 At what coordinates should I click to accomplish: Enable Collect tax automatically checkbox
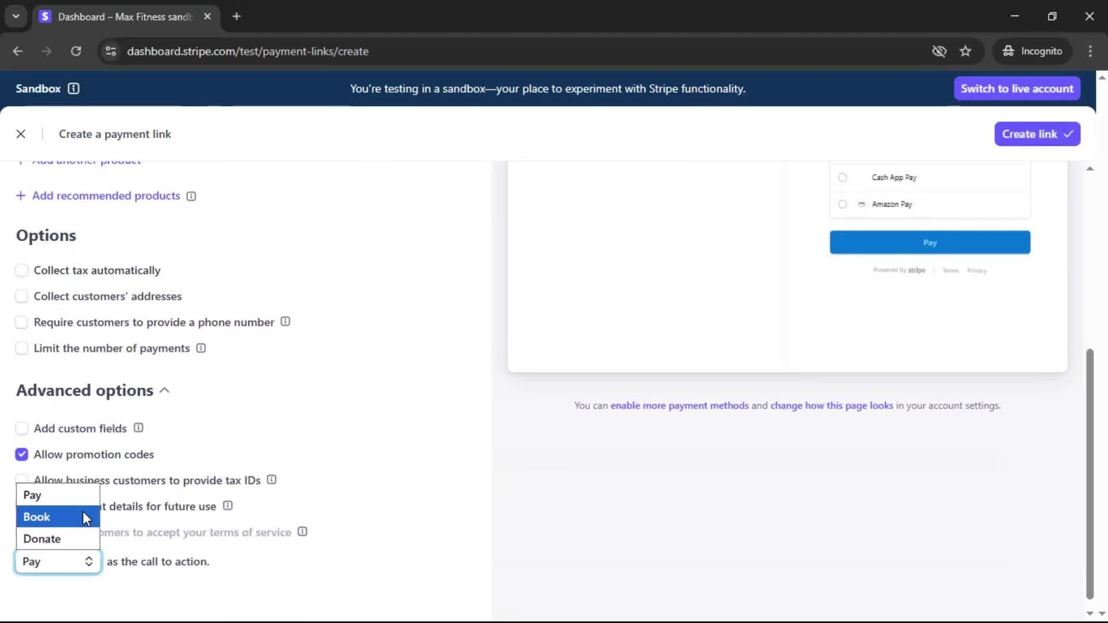[22, 271]
